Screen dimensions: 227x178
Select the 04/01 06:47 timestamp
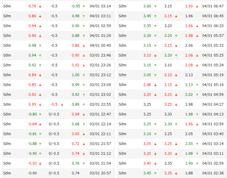pyautogui.click(x=213, y=6)
